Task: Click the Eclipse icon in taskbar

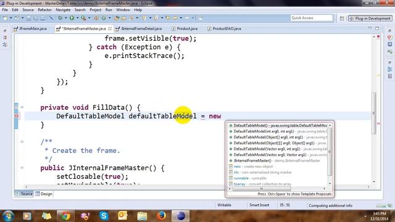Action: click(x=180, y=216)
